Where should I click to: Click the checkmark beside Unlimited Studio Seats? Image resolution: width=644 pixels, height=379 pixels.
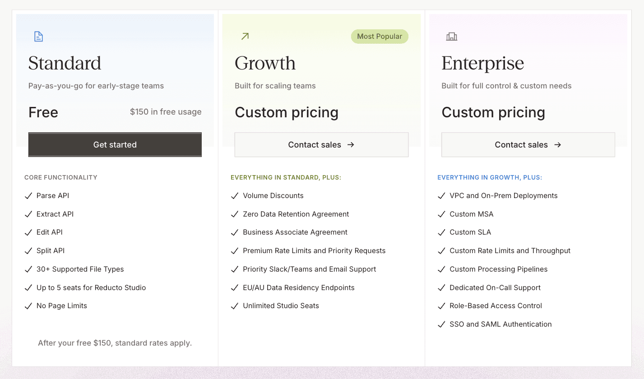click(235, 306)
